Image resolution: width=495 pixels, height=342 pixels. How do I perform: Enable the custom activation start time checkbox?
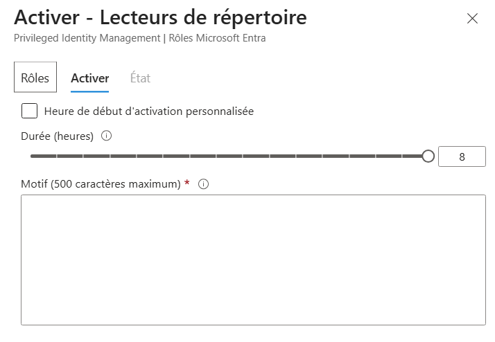30,111
